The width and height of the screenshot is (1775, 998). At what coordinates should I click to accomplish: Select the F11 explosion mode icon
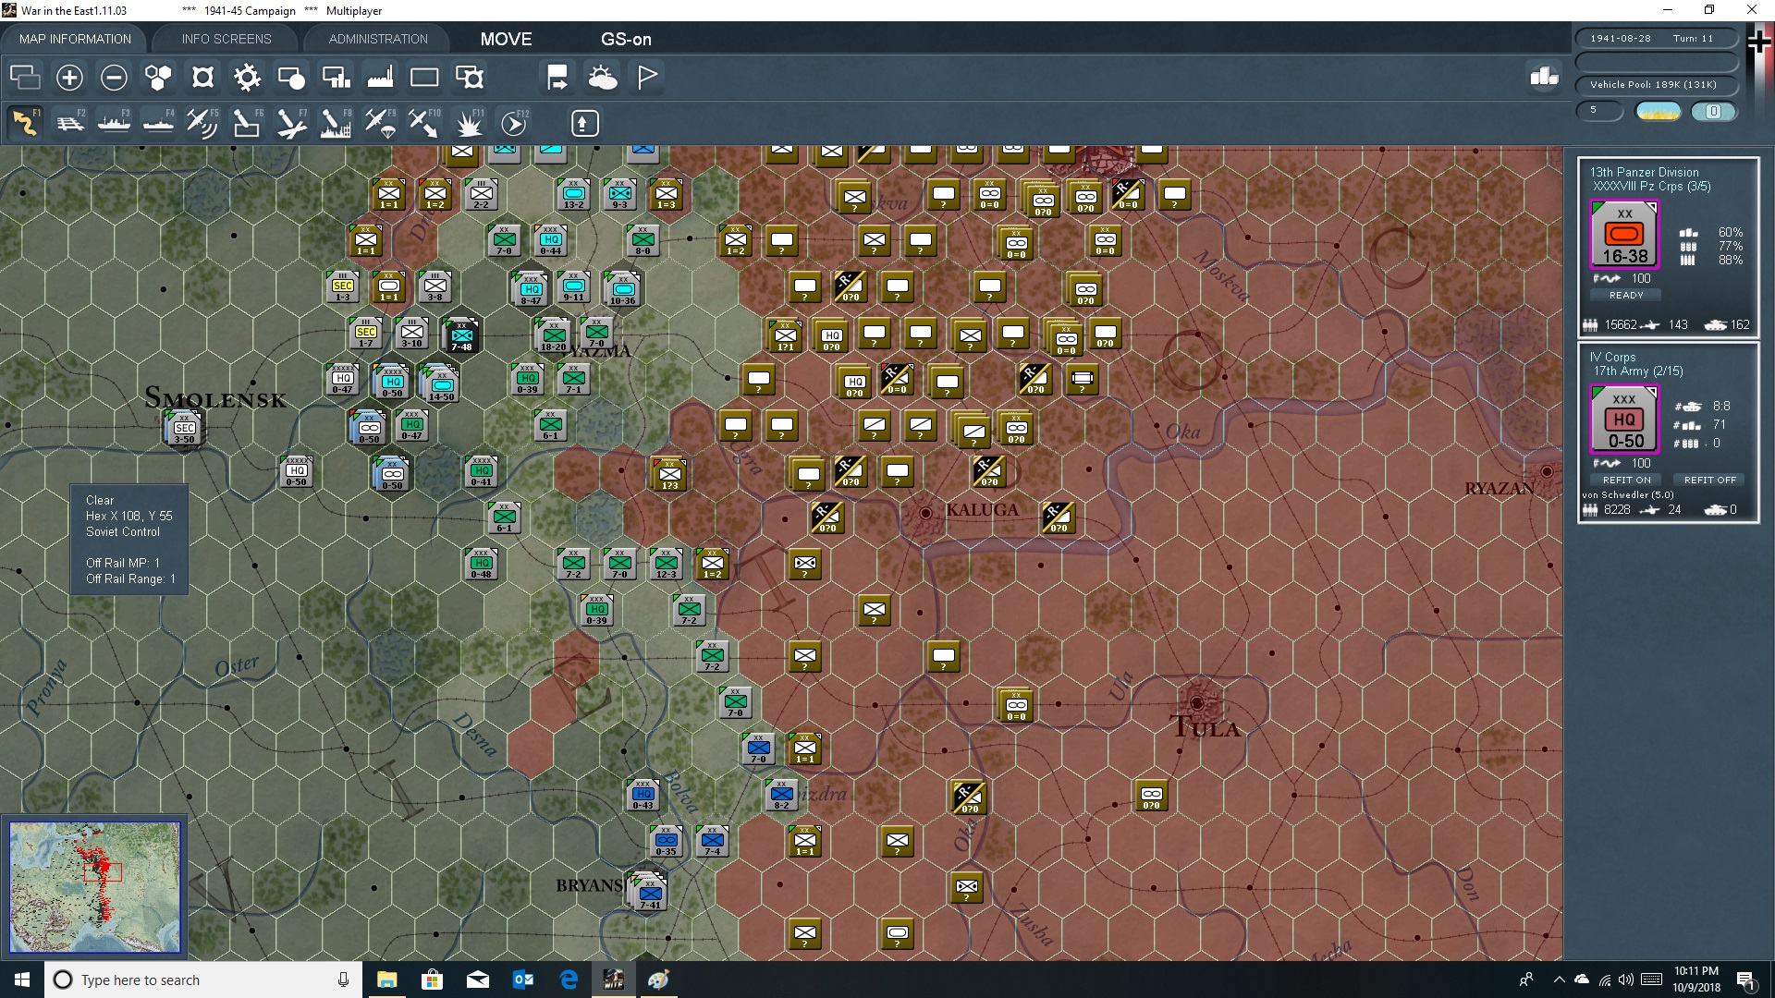[469, 123]
